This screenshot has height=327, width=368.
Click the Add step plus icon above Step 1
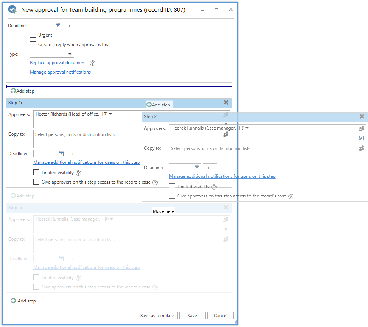tap(13, 91)
